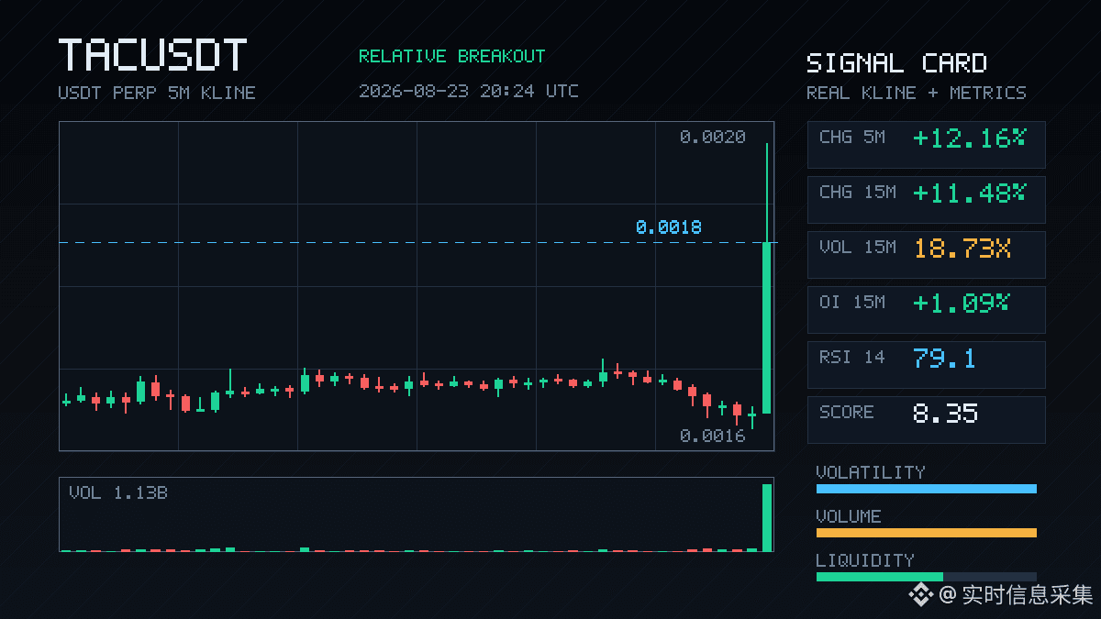Select the CHG 15M +11.48% metric box
The height and width of the screenshot is (619, 1101).
[926, 200]
